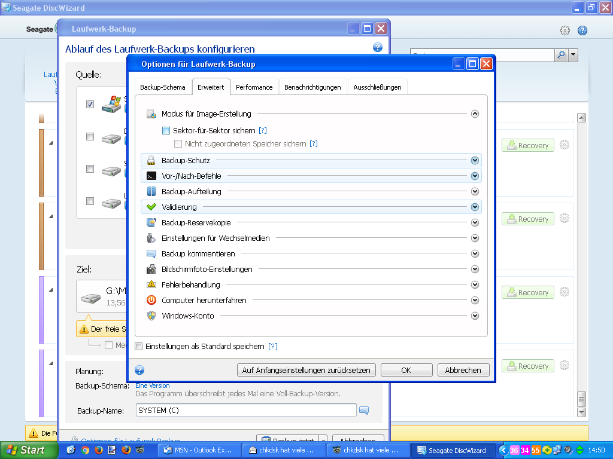Image resolution: width=613 pixels, height=459 pixels.
Task: Click the Computer herunterfahren power icon
Action: 151,300
